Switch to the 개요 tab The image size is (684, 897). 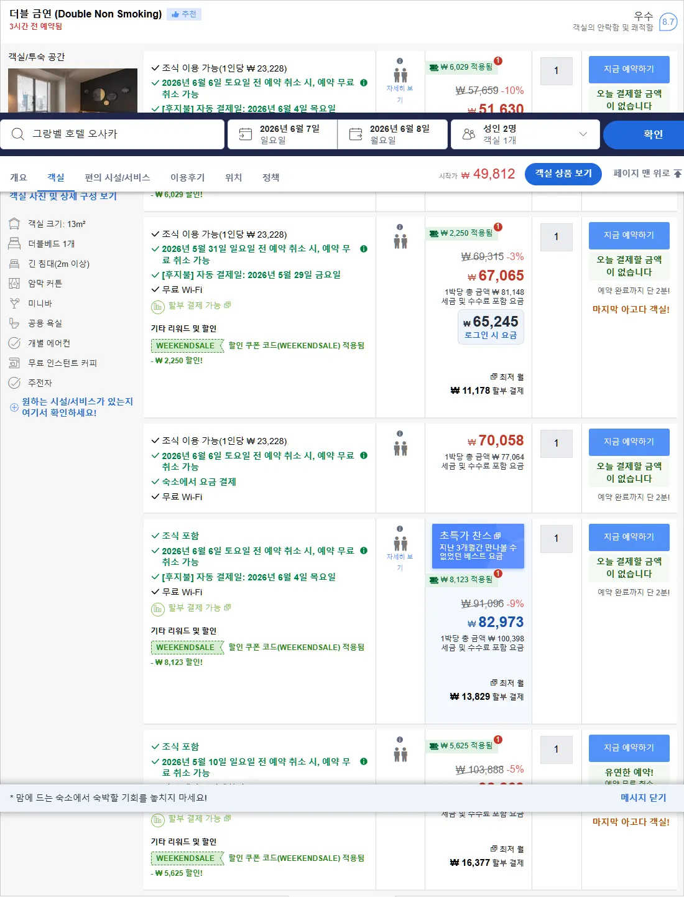point(19,177)
